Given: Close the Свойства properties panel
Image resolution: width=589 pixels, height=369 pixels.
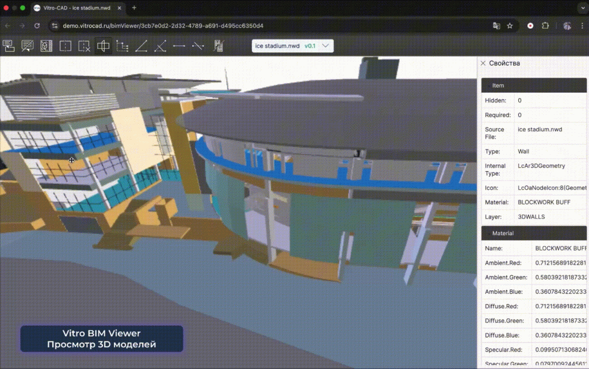Looking at the screenshot, I should coord(483,63).
